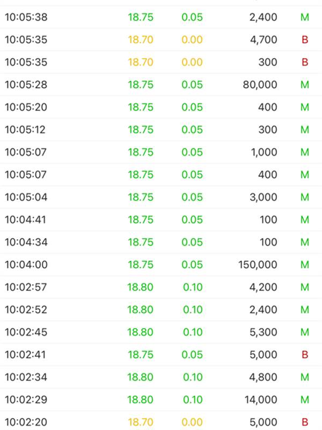Click the 150,000 volume at 10:04:00
The height and width of the screenshot is (430, 322).
(x=258, y=264)
